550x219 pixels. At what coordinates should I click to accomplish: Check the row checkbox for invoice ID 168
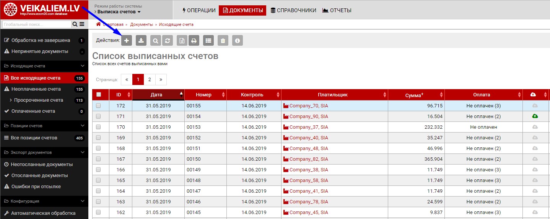click(x=99, y=148)
